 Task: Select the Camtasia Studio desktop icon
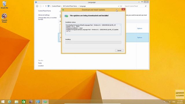4,18
